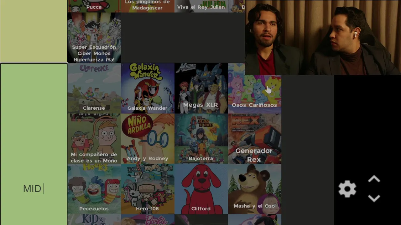Viewport: 401px width, 225px height.
Task: Select the Bajoterra thumbnail
Action: (201, 139)
